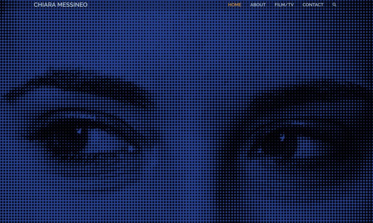
Task: Open the FILM/TV page
Action: (284, 5)
